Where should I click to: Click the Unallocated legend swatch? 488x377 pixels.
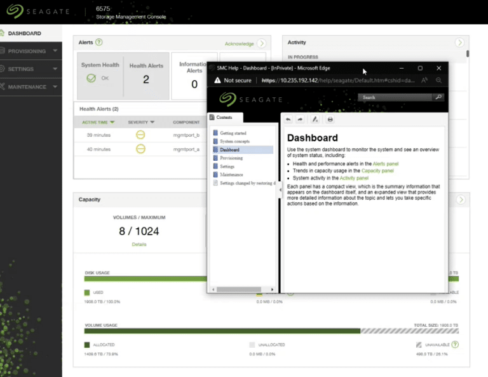[x=252, y=345]
